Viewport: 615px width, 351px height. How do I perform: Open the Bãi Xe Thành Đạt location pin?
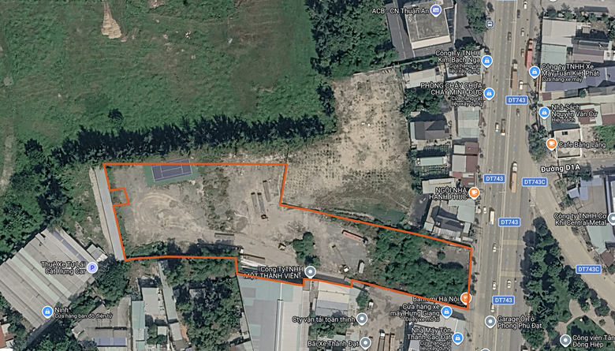[365, 343]
